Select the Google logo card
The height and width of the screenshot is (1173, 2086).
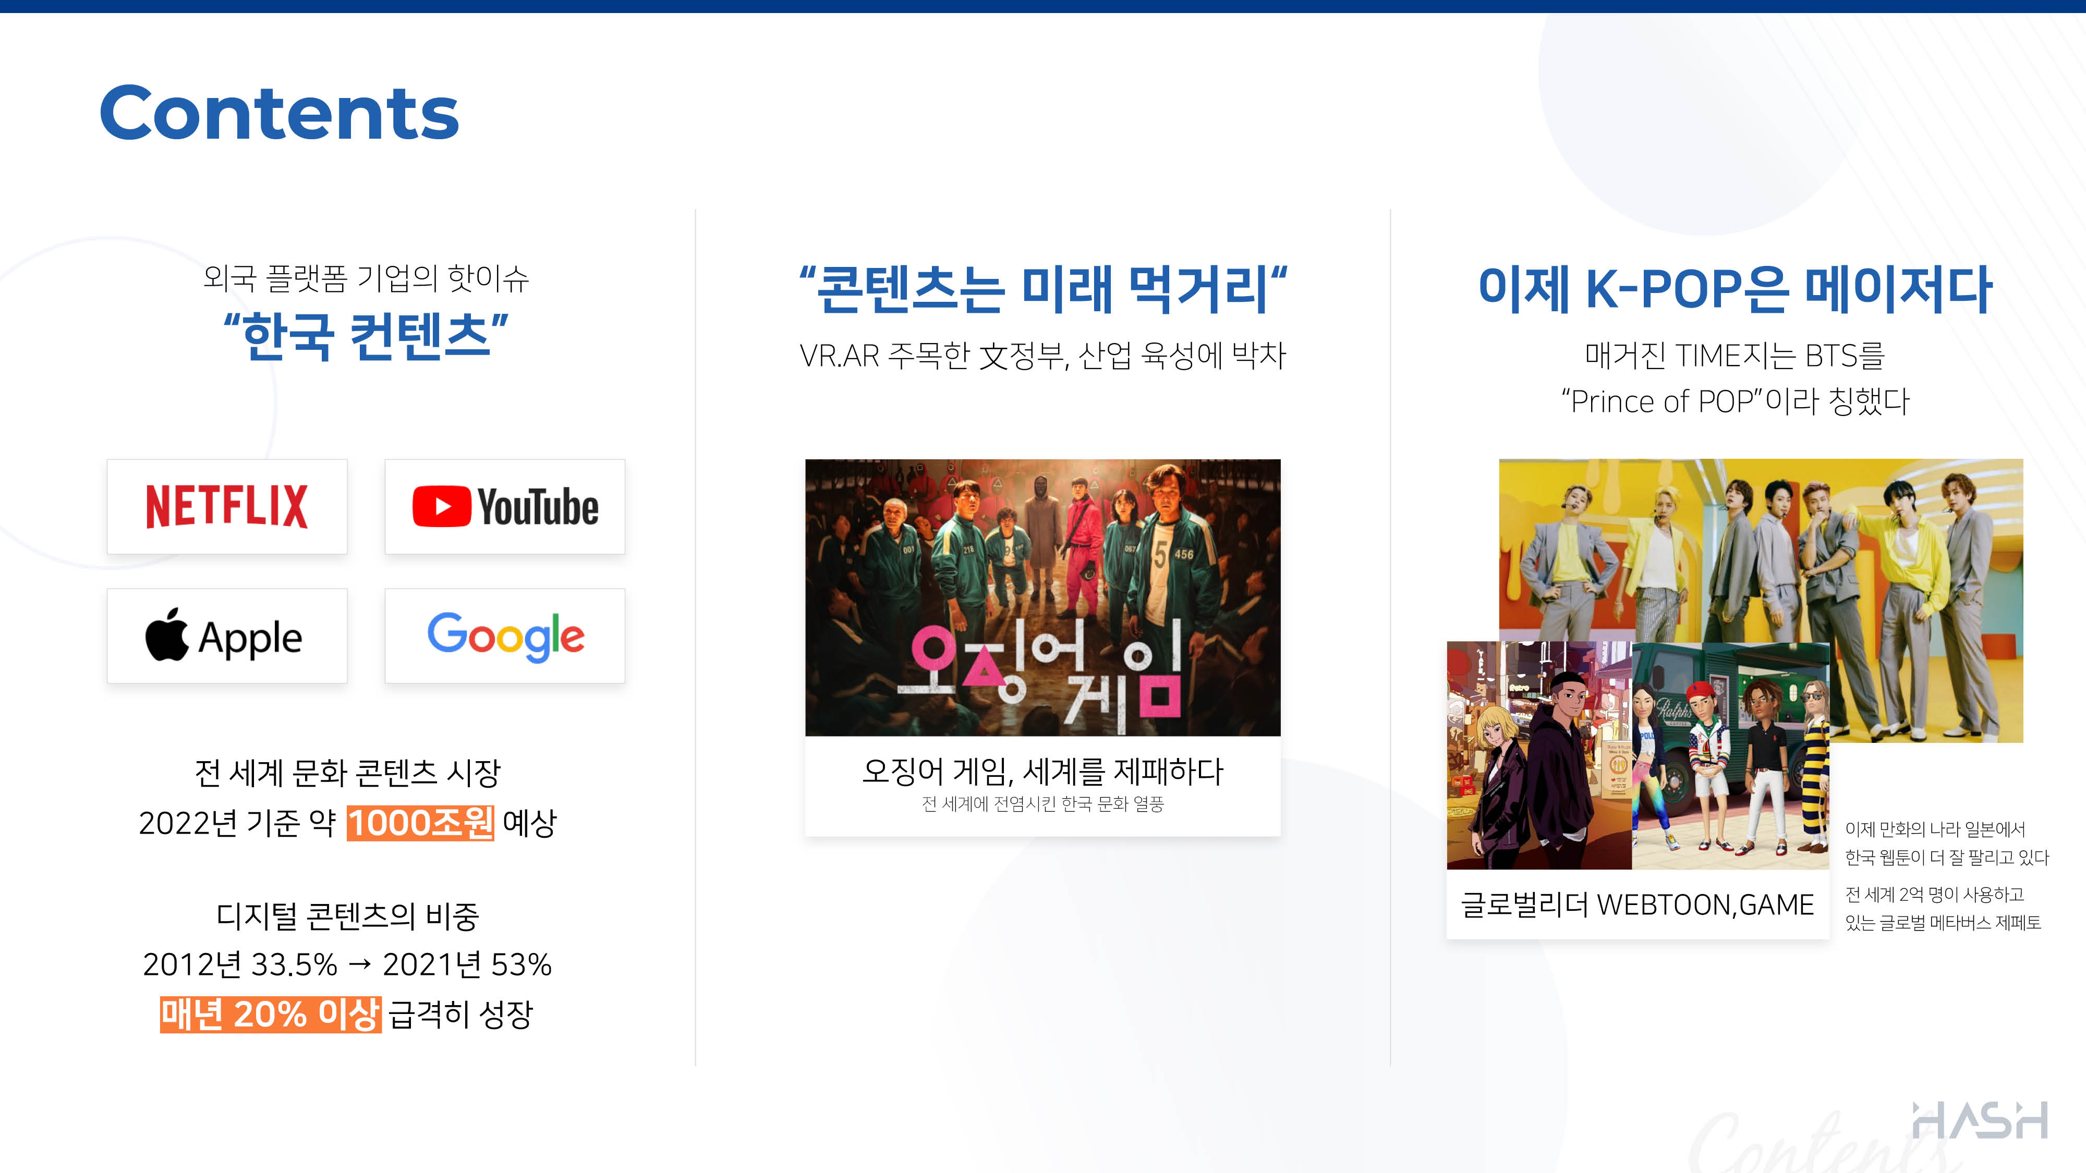pyautogui.click(x=504, y=636)
